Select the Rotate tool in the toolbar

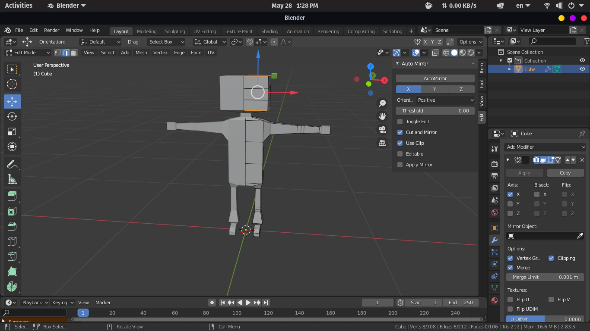tap(12, 116)
